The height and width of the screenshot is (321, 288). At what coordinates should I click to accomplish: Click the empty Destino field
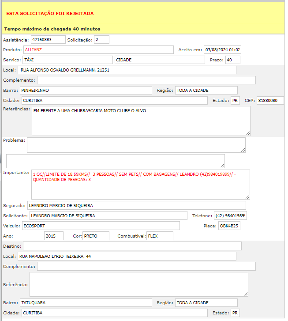click(132, 246)
